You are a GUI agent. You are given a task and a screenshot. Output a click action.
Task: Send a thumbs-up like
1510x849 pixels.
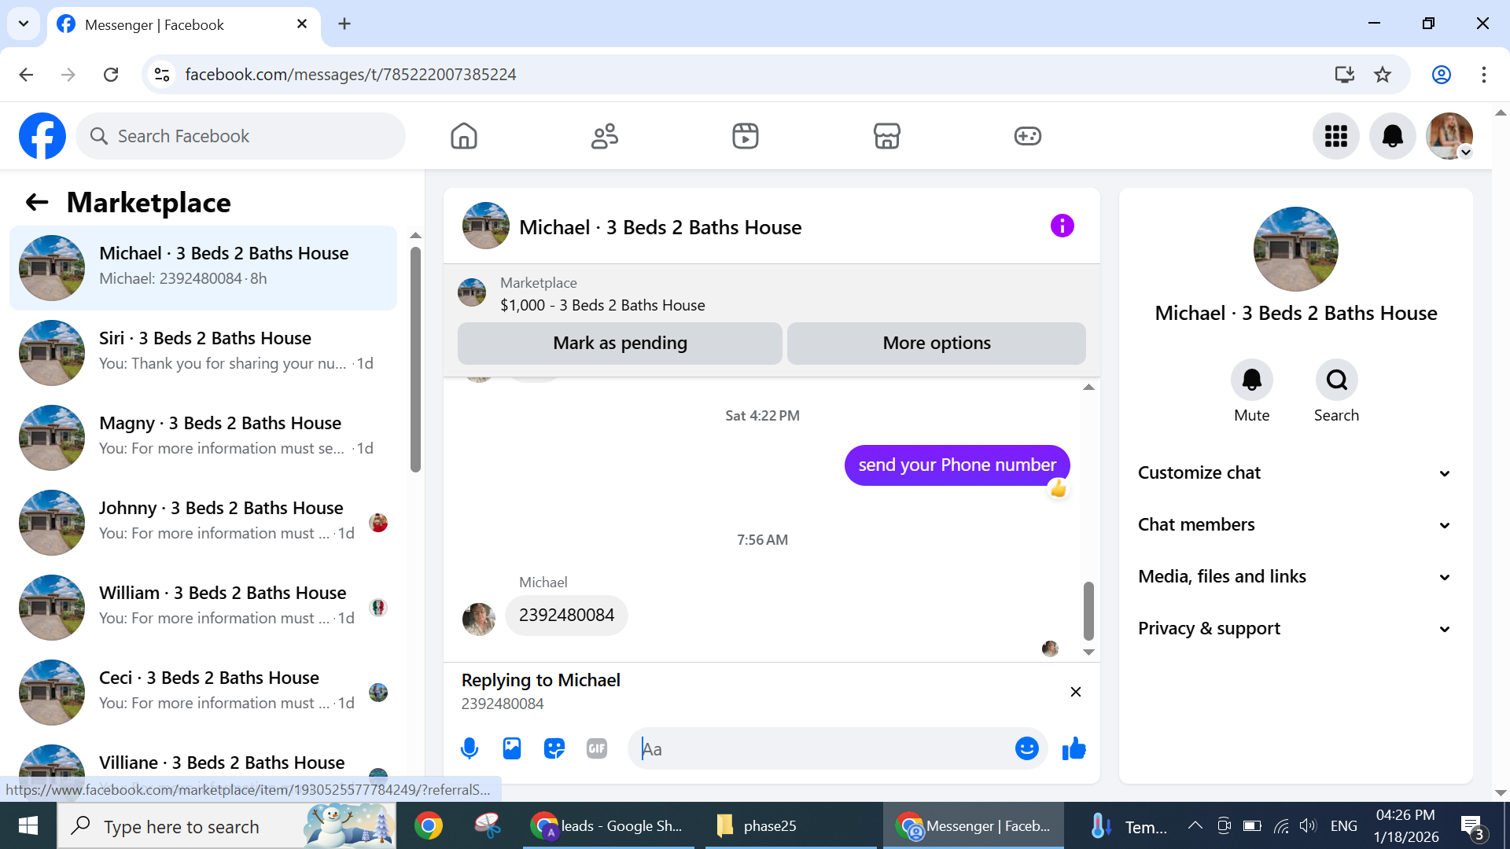pos(1074,748)
